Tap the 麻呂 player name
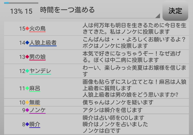The width and height of the screenshot is (193, 135). coord(35,88)
